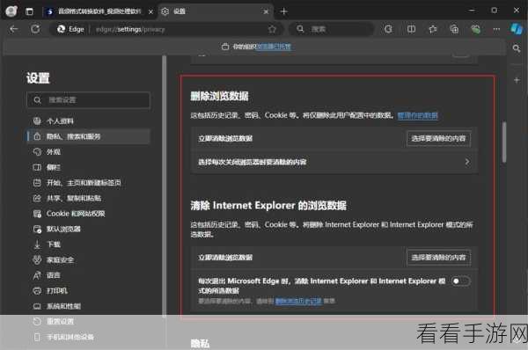The width and height of the screenshot is (528, 350).
Task: Open the profile avatar icon
Action: coord(11,11)
